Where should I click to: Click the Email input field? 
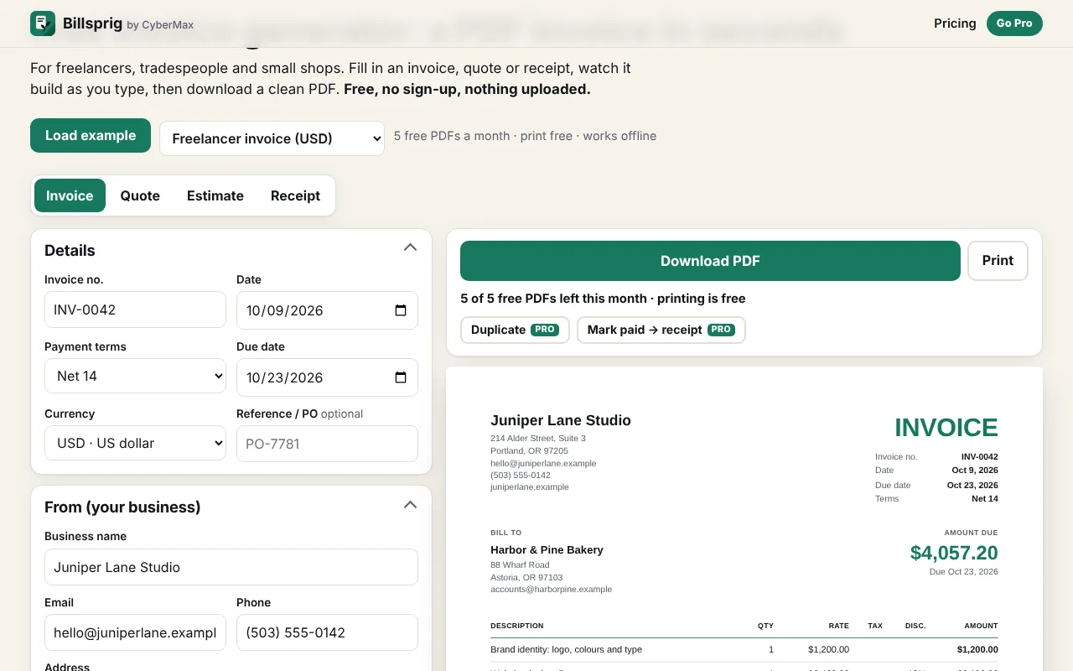coord(135,632)
